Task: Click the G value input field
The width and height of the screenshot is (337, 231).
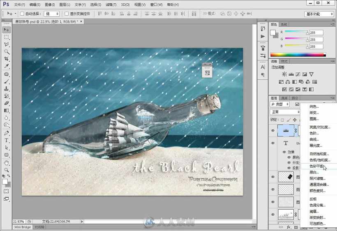Action: coord(316,39)
